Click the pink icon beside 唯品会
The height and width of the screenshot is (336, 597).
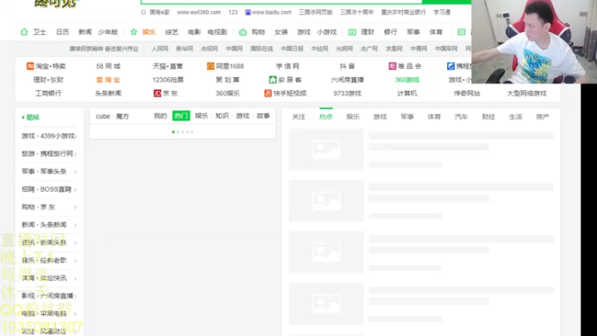coord(392,66)
